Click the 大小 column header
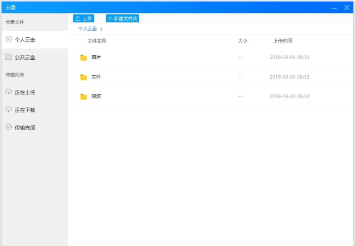 [x=243, y=41]
